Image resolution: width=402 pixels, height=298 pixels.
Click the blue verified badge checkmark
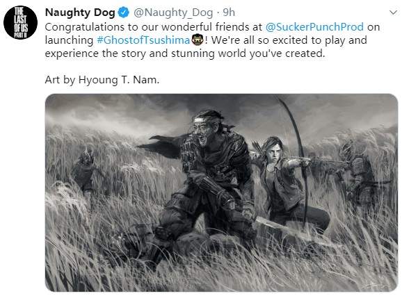point(123,13)
